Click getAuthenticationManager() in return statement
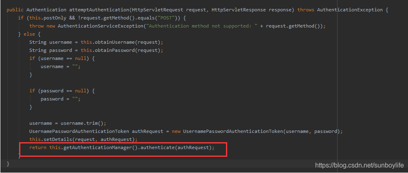The height and width of the screenshot is (173, 408). [x=101, y=147]
